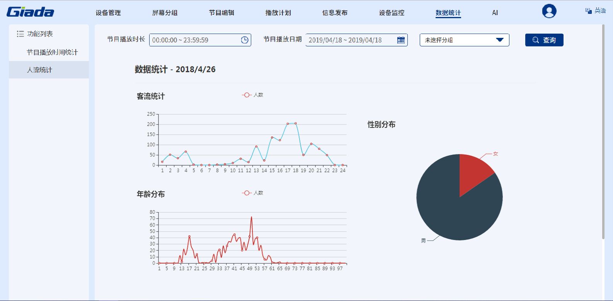Go to 播放计划 menu

tap(278, 13)
